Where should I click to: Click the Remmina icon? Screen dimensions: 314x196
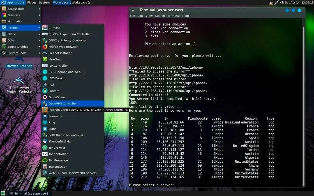point(45,116)
